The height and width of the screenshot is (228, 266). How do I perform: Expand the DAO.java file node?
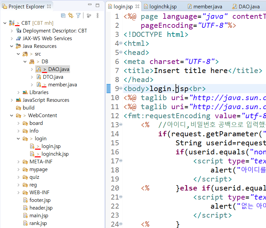pyautogui.click(x=32, y=69)
